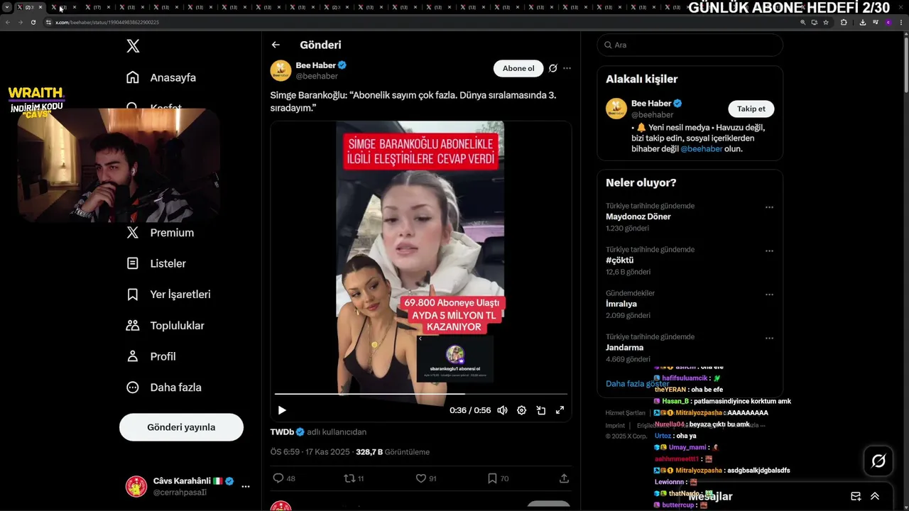
Task: Click the X logo in sidebar
Action: coord(133,46)
